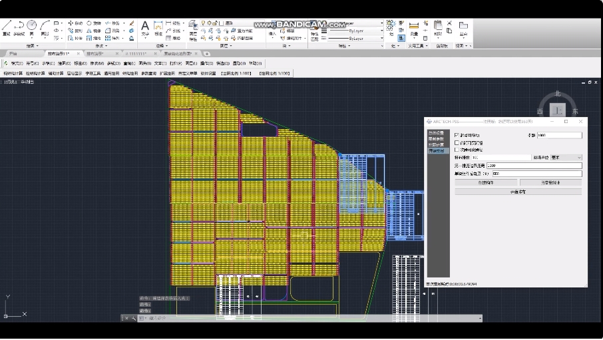The image size is (603, 340).
Task: Click the input field containing 1000
Action: [x=559, y=135]
